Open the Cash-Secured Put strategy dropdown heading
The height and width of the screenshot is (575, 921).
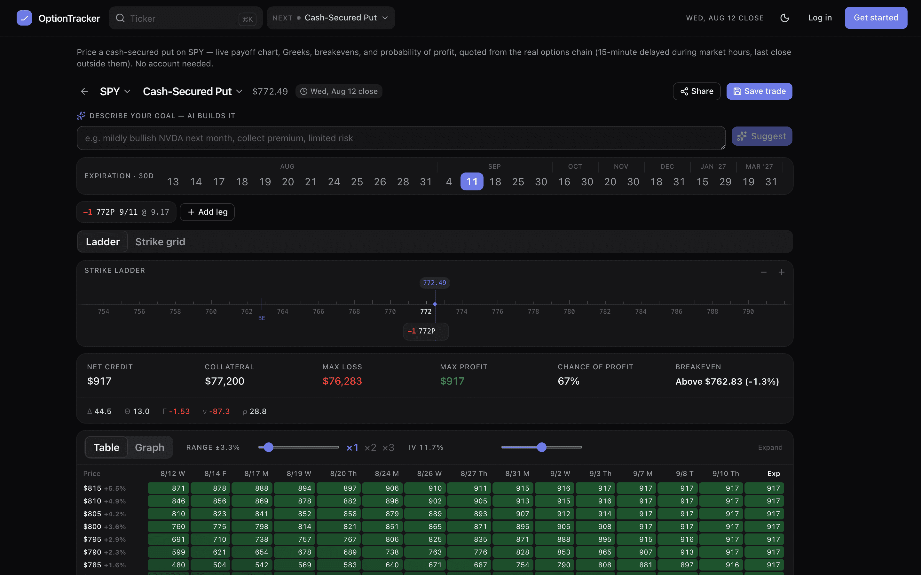[193, 91]
